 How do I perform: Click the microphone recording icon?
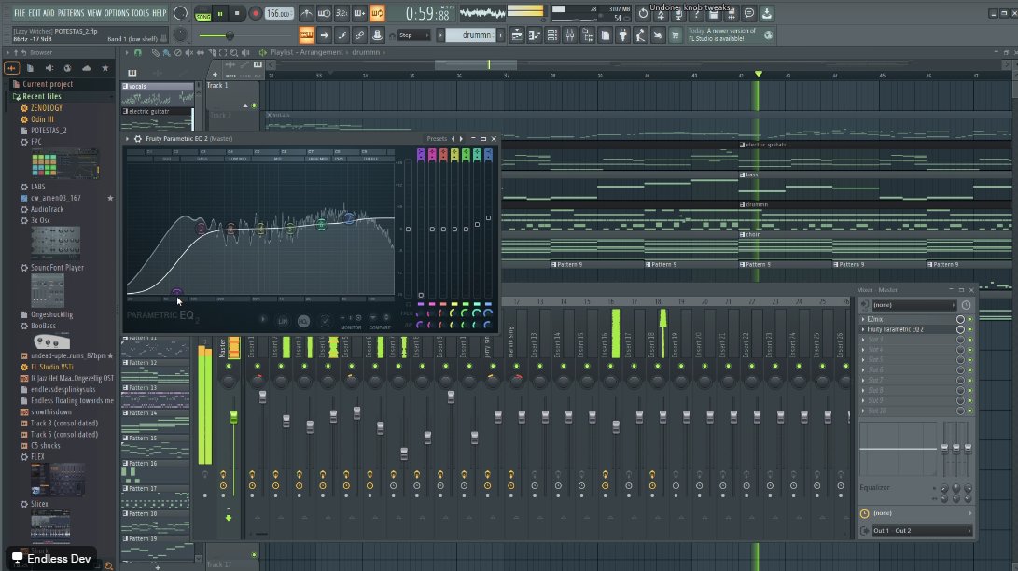[x=677, y=13]
